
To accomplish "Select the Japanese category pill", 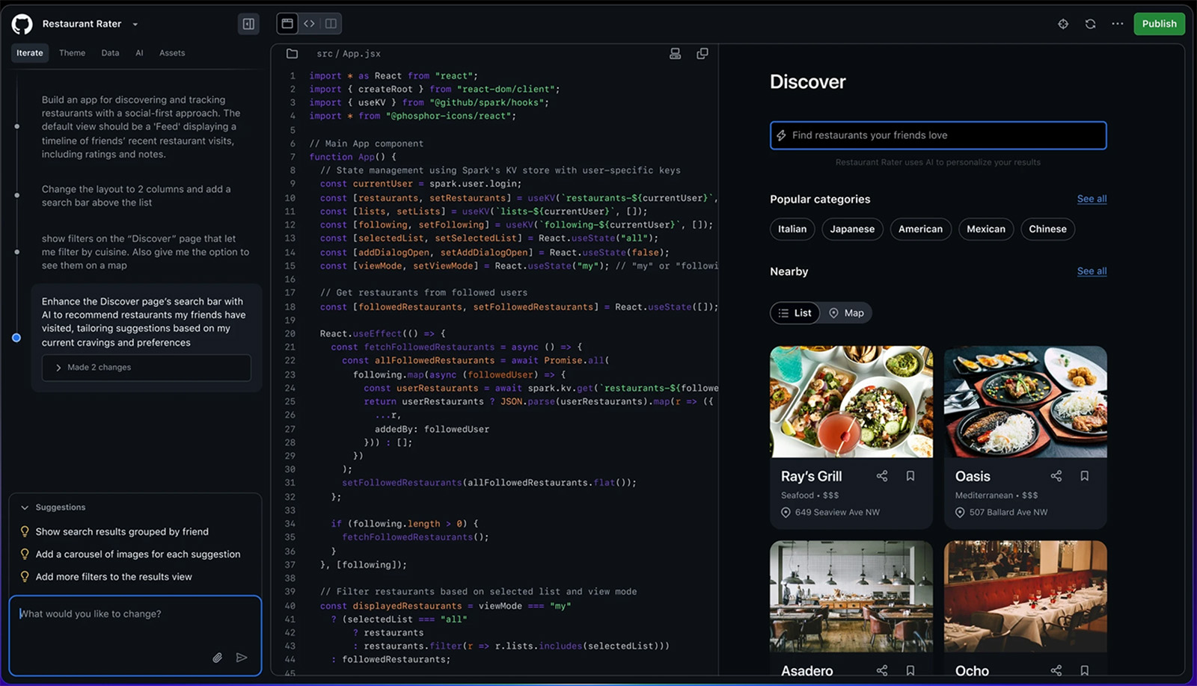I will [852, 229].
